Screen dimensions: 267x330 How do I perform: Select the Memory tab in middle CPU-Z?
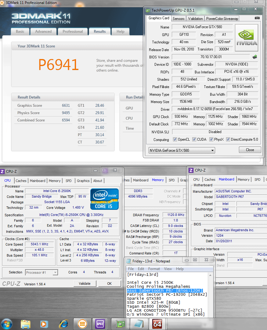coord(158,180)
